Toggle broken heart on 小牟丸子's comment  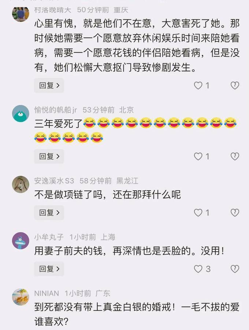pyautogui.click(x=235, y=269)
